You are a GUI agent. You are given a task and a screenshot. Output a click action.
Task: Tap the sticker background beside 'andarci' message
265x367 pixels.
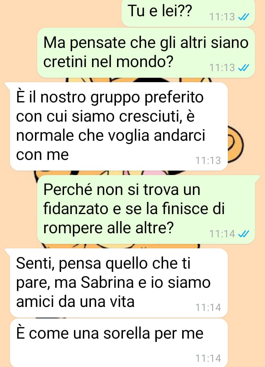(x=236, y=144)
